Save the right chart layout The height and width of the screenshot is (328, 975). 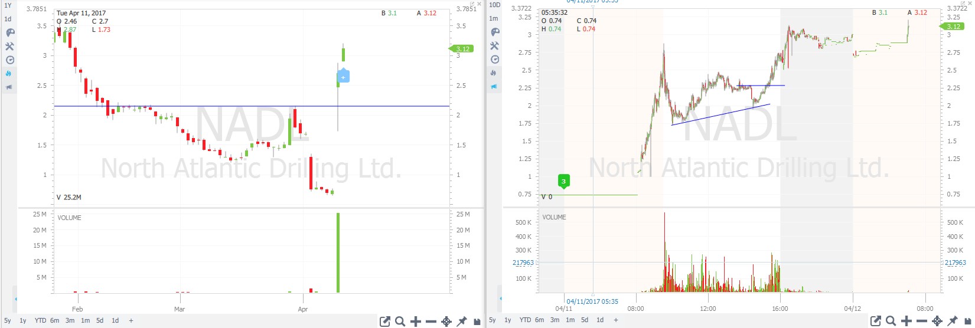coord(968,322)
